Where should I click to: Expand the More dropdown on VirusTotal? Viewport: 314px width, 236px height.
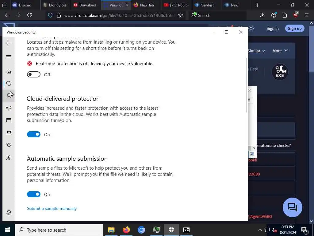pyautogui.click(x=280, y=51)
